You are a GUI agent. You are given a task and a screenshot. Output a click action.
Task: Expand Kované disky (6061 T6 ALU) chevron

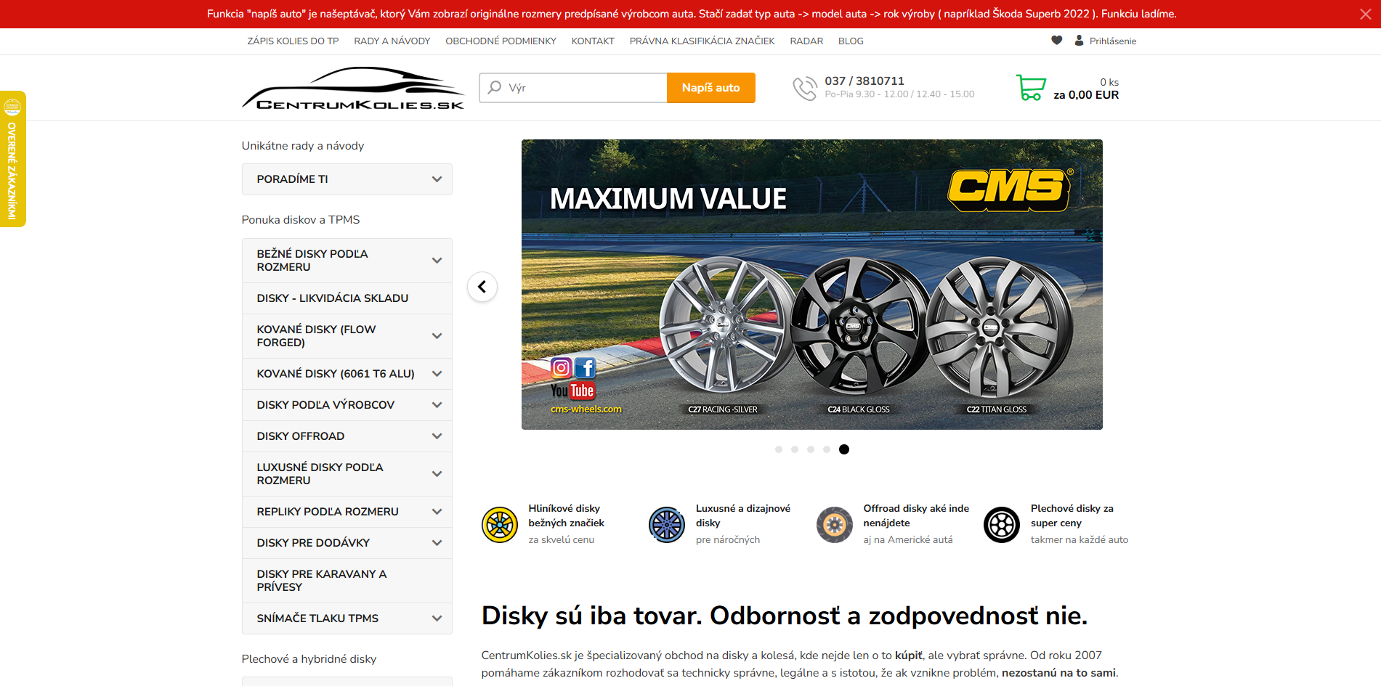tap(437, 374)
